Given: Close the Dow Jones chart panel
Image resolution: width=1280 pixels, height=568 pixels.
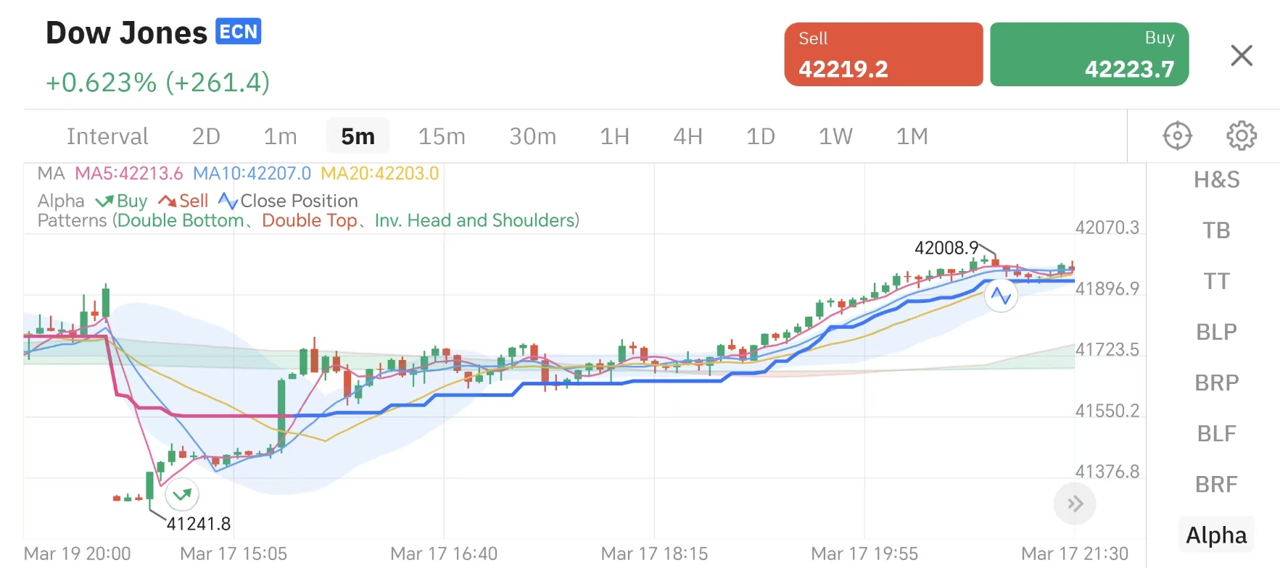Looking at the screenshot, I should [1241, 55].
